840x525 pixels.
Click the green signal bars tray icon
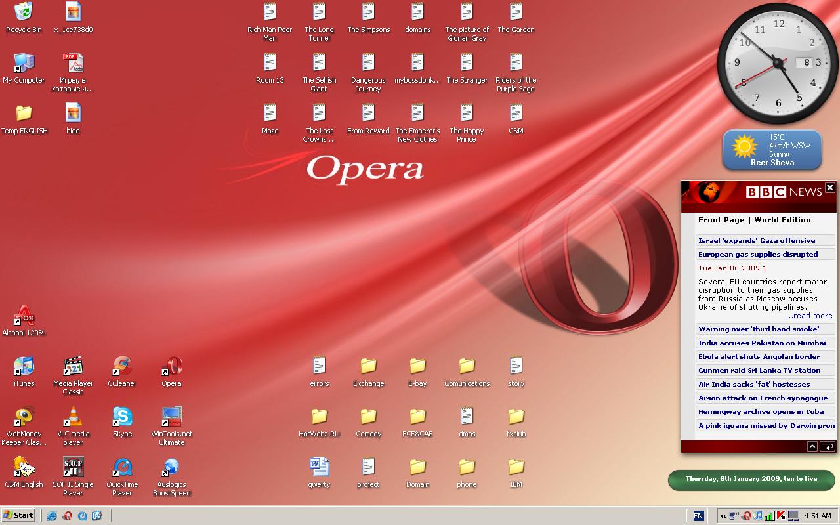(x=770, y=516)
